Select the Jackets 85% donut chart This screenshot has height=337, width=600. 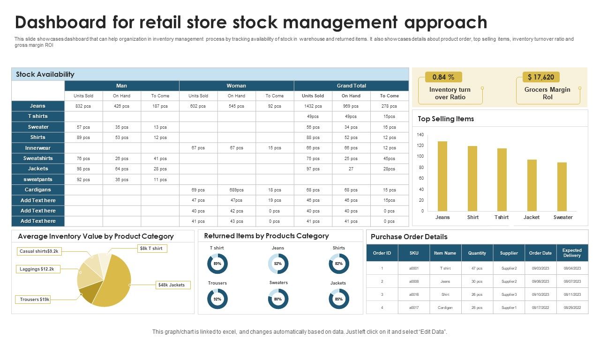coord(339,299)
